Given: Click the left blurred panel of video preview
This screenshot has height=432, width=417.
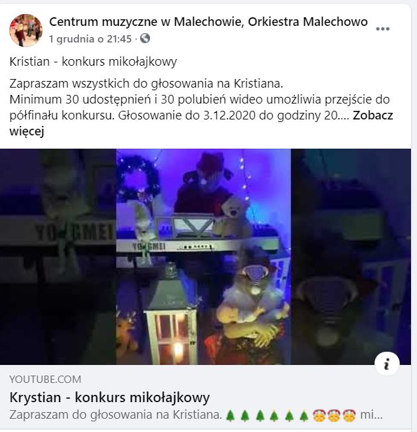Looking at the screenshot, I should point(58,257).
